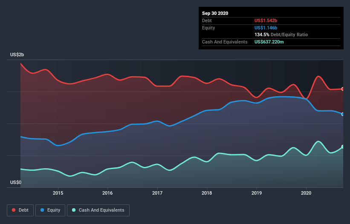
Task: Toggle the Equity legend button
Action: [50, 210]
